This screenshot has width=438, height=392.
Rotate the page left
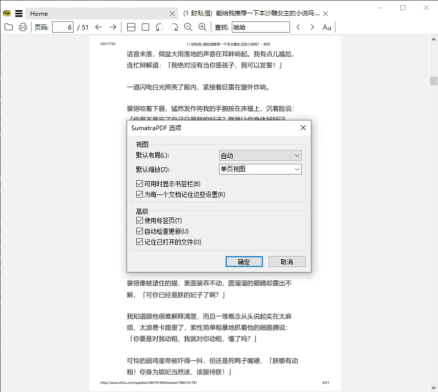pos(159,27)
